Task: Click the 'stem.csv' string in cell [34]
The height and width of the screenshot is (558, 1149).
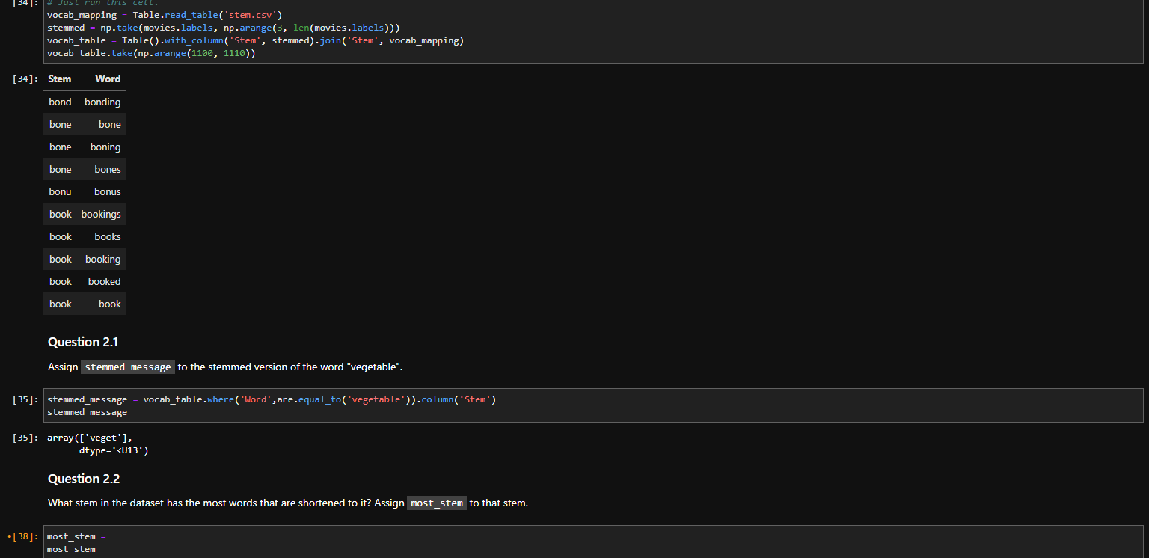Action: (254, 14)
